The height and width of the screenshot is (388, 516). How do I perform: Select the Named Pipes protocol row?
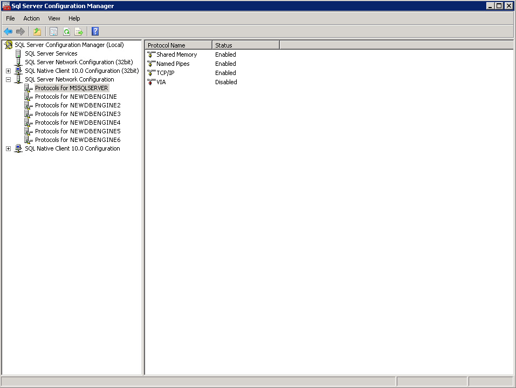coord(173,64)
